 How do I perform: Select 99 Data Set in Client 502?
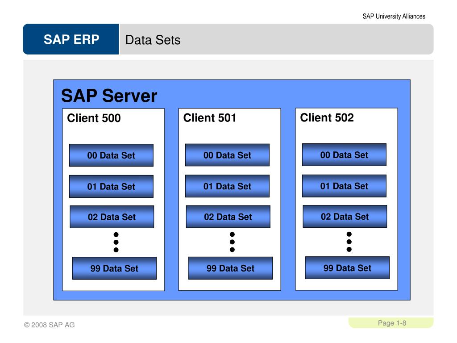click(347, 268)
